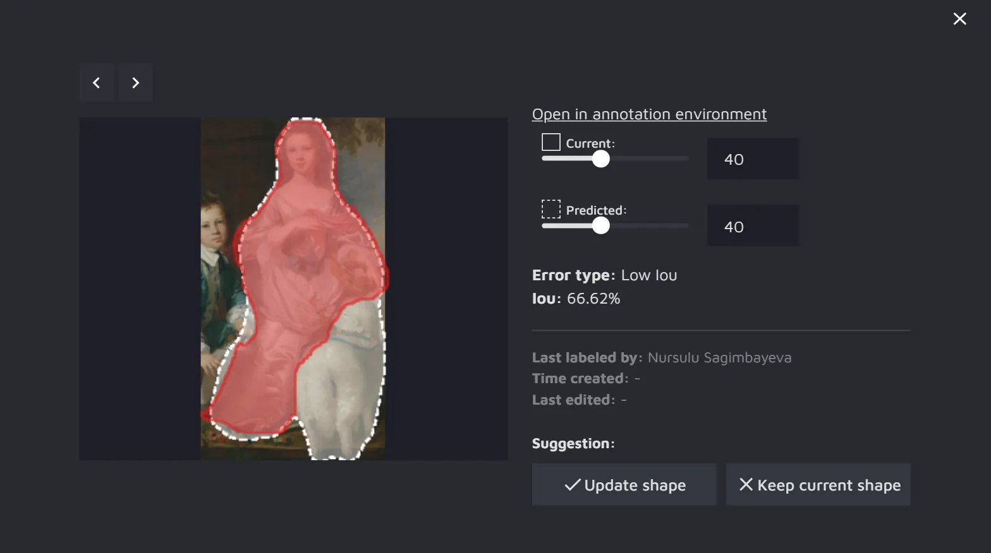Focus the Current opacity value field
This screenshot has width=991, height=553.
coord(752,159)
